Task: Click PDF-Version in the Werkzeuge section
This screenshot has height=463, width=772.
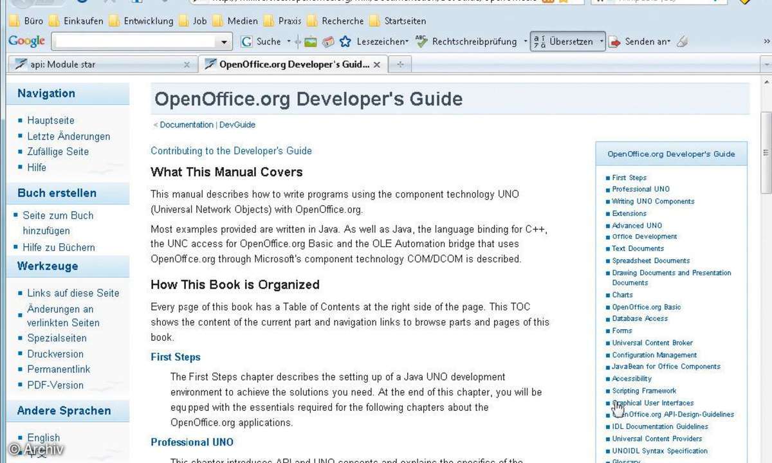Action: tap(55, 385)
